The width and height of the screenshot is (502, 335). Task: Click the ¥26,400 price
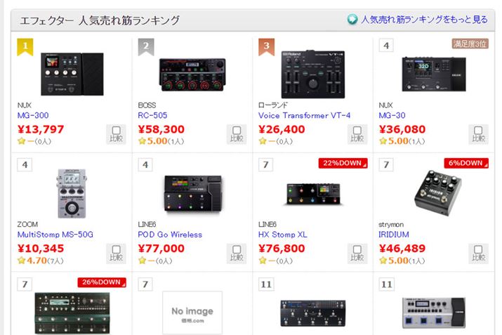[282, 129]
